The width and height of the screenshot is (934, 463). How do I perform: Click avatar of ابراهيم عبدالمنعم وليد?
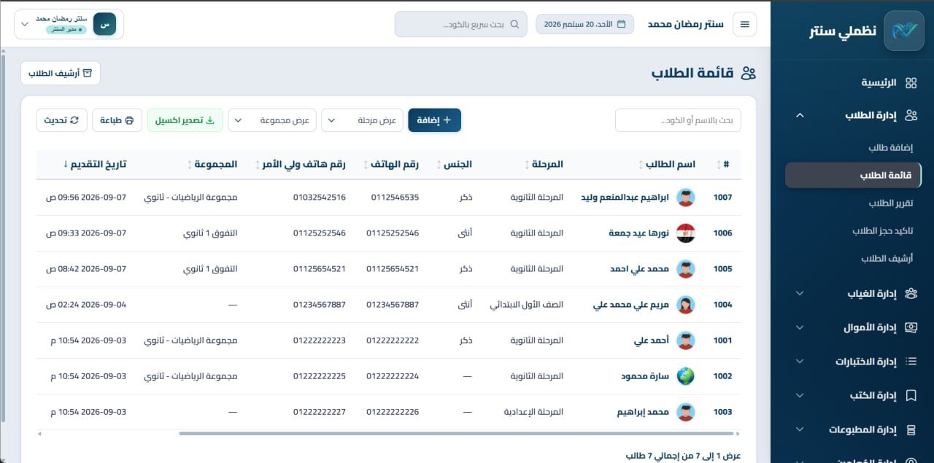pyautogui.click(x=685, y=198)
